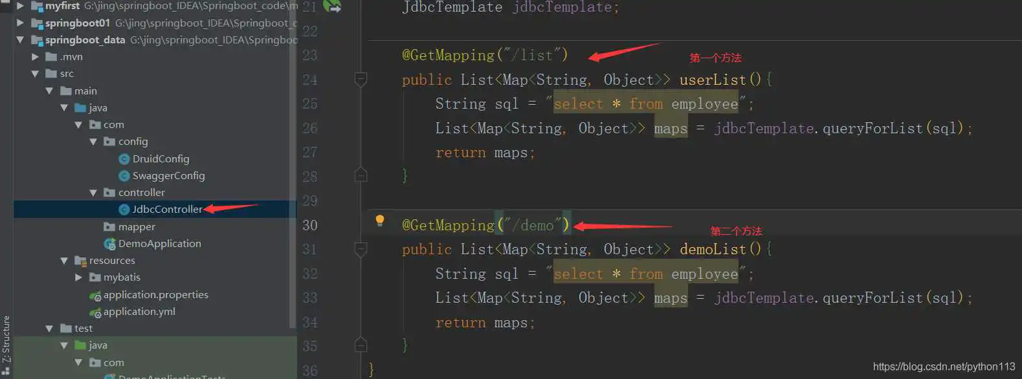Click the application.properties file icon
Screen dimensions: 1022x379
95,295
